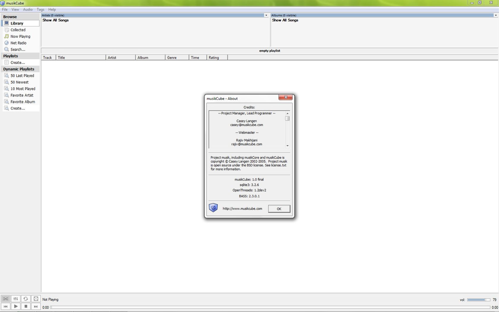Viewport: 499px width, 312px height.
Task: Click the previous track button
Action: click(6, 306)
